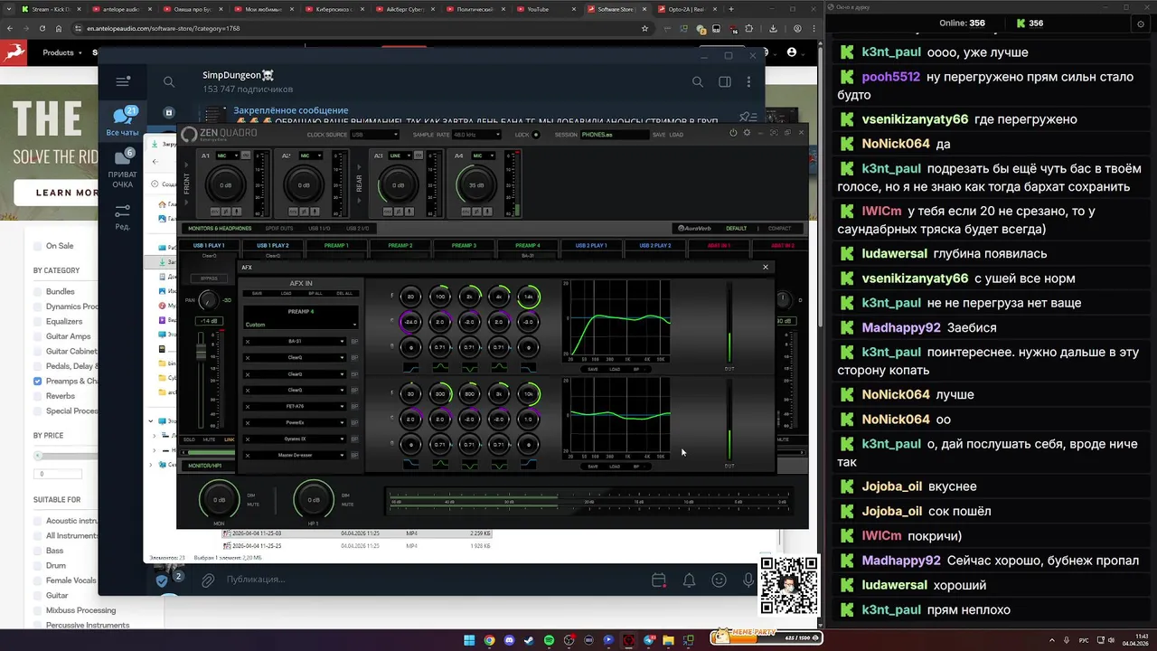This screenshot has height=651, width=1157.
Task: Bookmark page with browser star icon
Action: tap(644, 28)
